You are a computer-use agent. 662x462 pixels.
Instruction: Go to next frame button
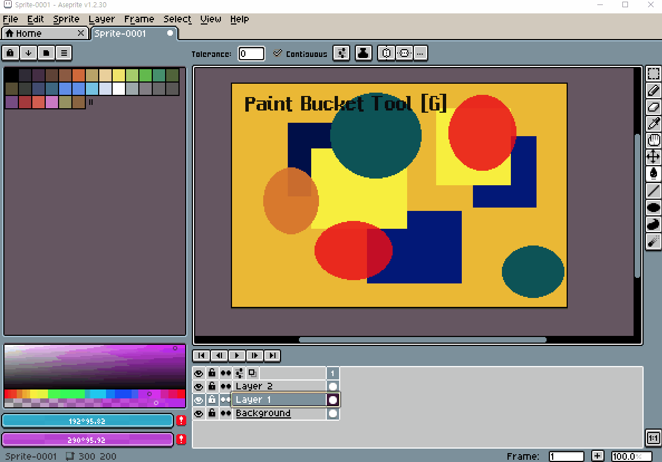click(254, 355)
